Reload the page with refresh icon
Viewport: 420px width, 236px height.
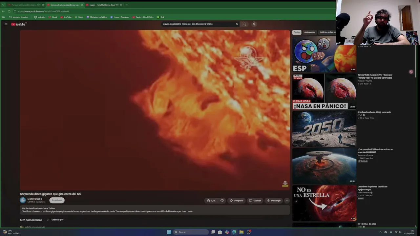9,11
